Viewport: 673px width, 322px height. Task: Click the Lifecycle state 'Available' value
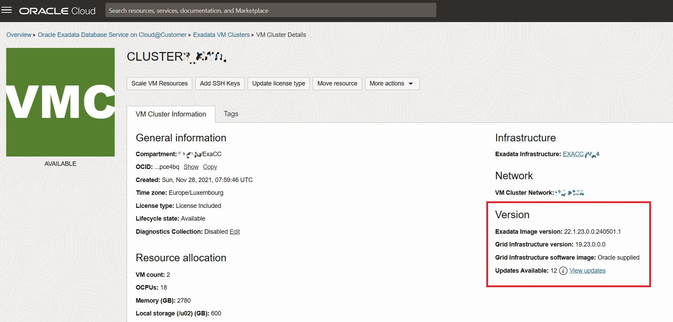(193, 219)
